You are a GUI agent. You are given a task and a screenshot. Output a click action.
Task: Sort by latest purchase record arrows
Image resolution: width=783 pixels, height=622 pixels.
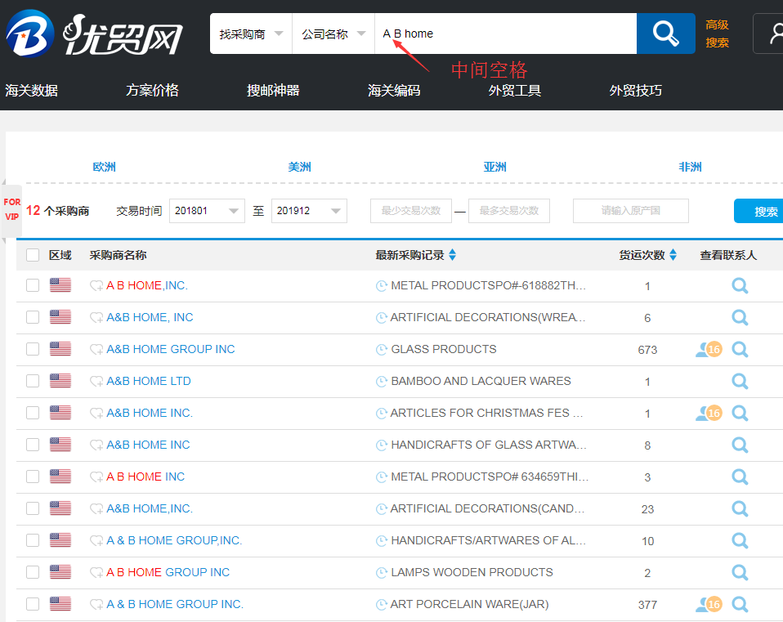pyautogui.click(x=453, y=254)
